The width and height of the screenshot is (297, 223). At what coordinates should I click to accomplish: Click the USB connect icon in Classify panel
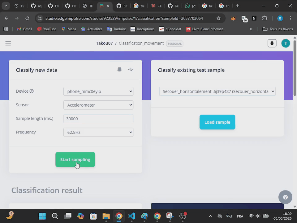point(130,69)
